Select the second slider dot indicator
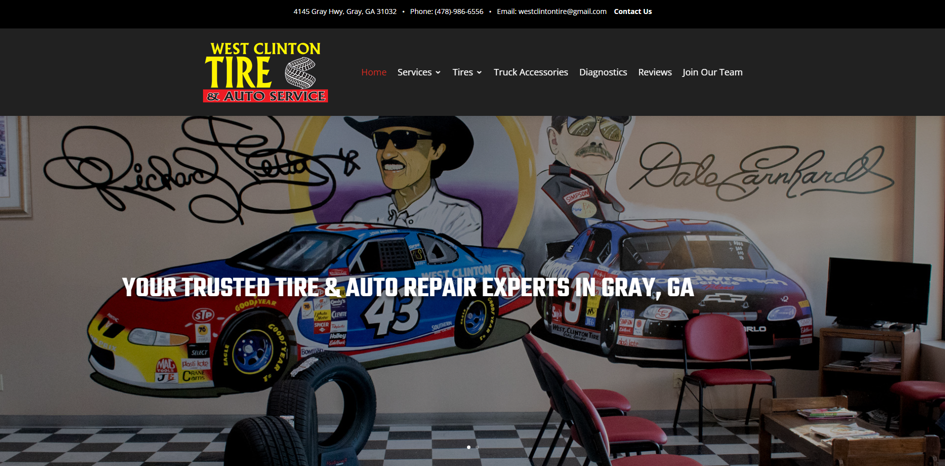The image size is (945, 466). coord(477,447)
